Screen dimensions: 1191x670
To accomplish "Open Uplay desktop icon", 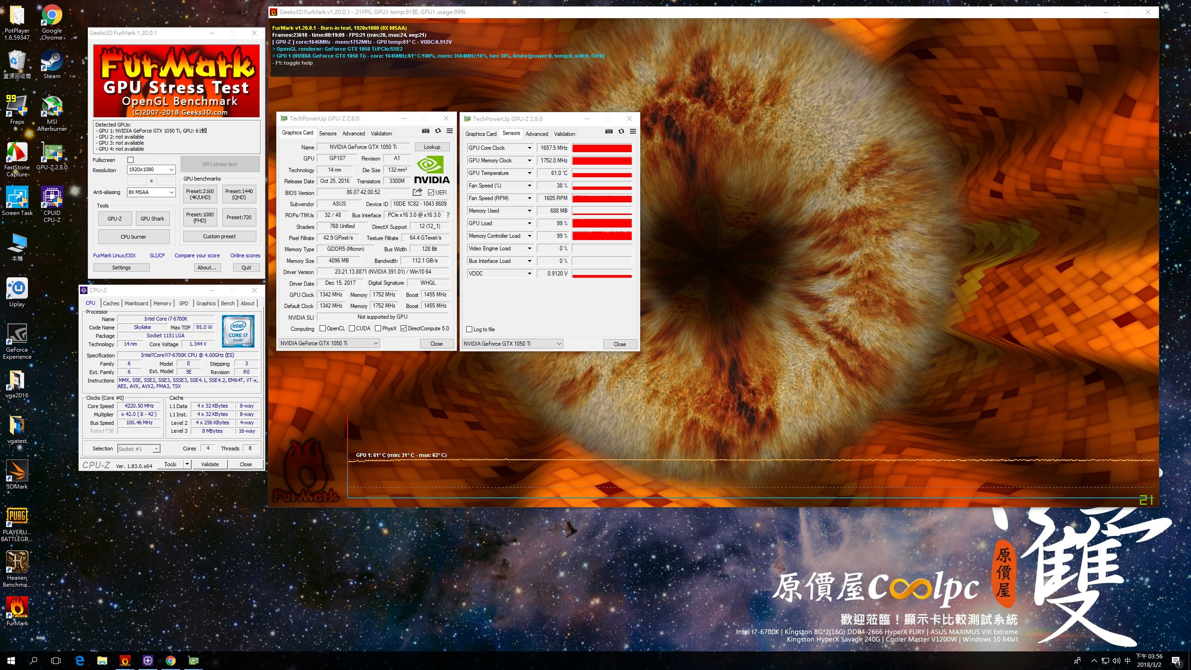I will pyautogui.click(x=17, y=293).
